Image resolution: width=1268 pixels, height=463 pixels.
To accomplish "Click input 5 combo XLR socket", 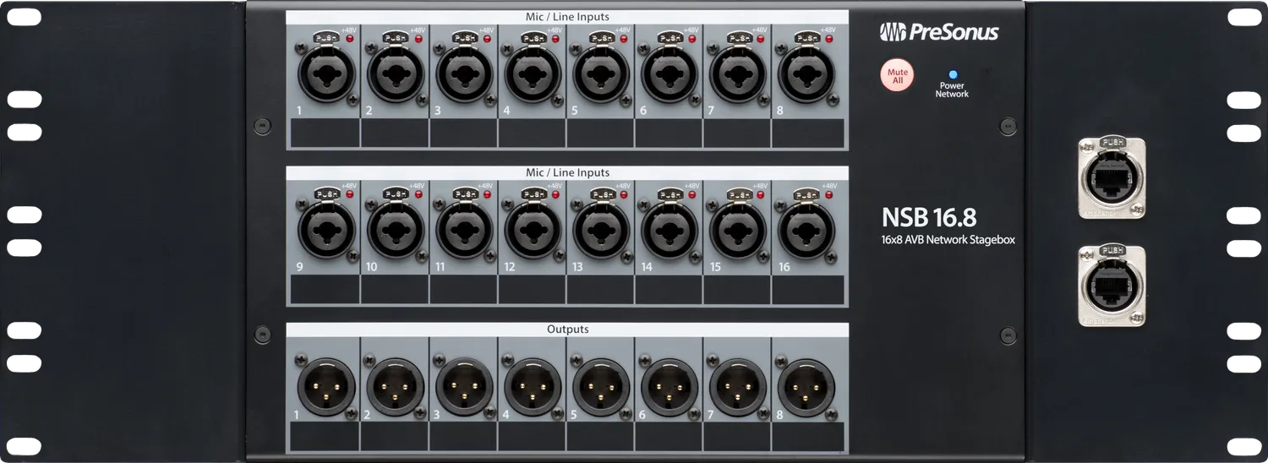I will pos(601,74).
